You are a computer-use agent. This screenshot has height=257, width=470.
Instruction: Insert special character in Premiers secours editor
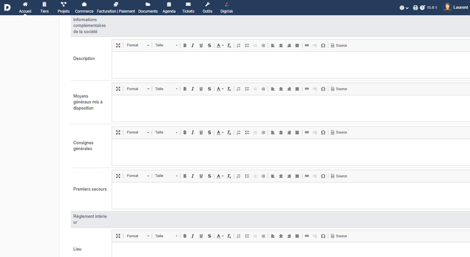323,176
